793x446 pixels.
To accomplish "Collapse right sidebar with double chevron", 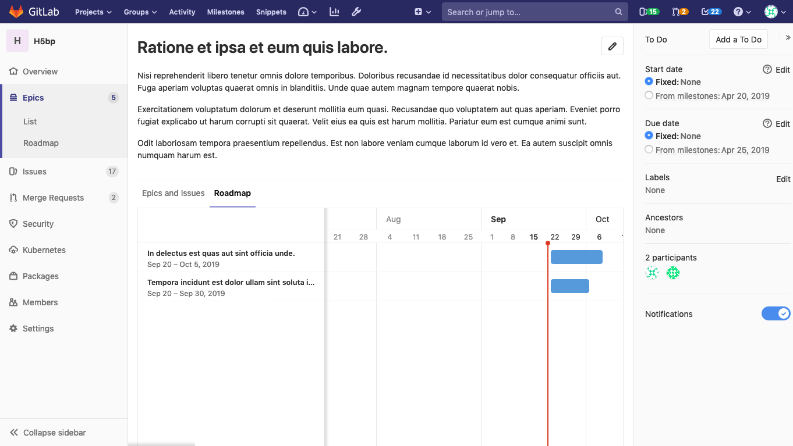I will pyautogui.click(x=788, y=38).
